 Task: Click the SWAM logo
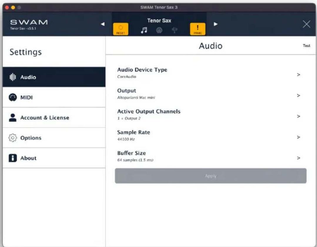pyautogui.click(x=29, y=22)
